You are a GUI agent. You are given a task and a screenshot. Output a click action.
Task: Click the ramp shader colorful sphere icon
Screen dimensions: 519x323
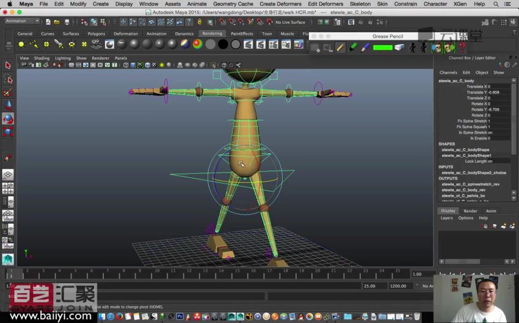point(198,44)
